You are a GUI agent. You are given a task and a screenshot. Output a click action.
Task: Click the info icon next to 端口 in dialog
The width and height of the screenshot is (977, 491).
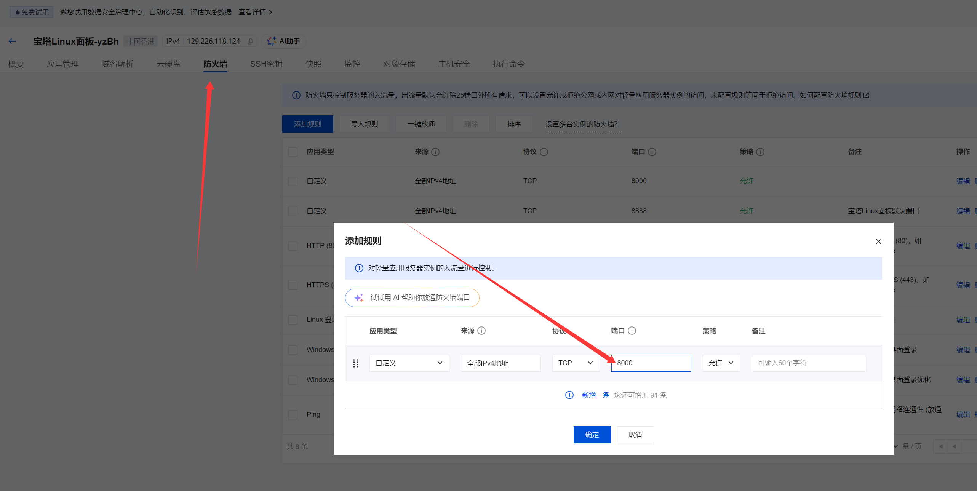(632, 331)
